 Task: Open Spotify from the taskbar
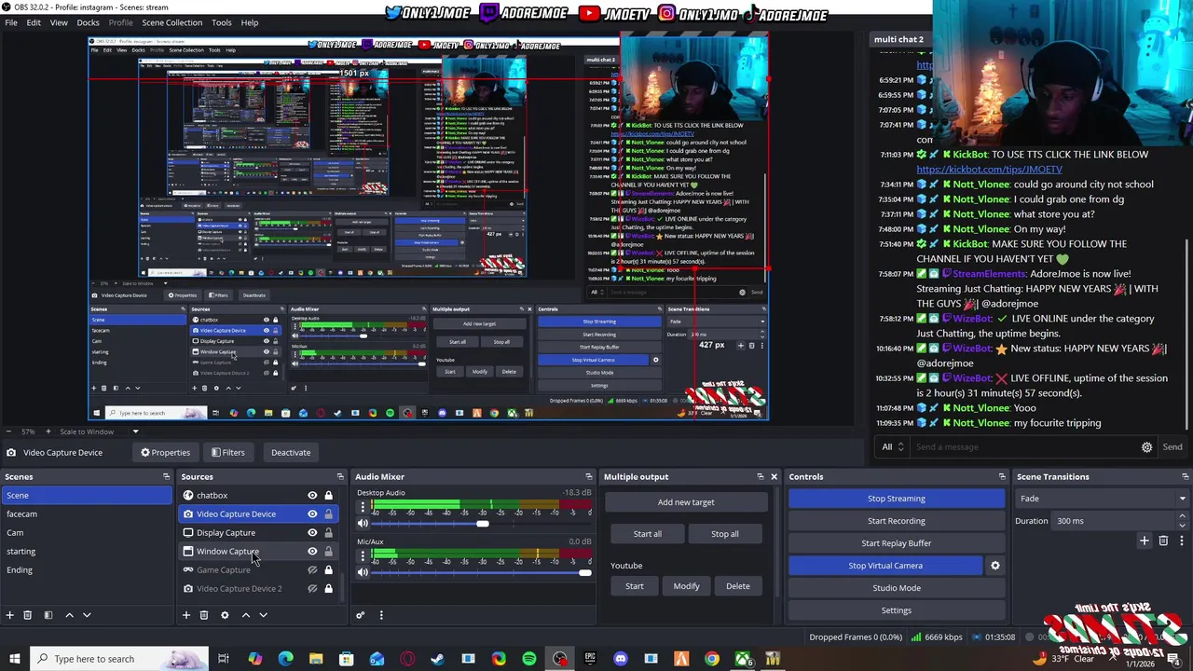point(529,659)
